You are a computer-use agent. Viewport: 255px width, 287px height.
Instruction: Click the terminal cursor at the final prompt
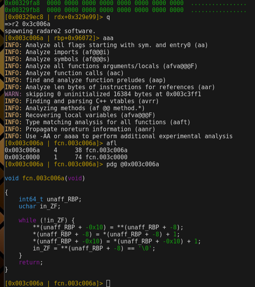tap(108, 283)
